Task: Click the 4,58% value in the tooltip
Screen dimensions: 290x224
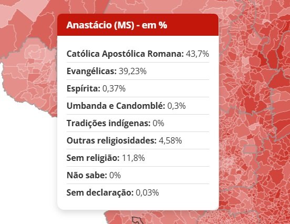Action: (x=170, y=140)
